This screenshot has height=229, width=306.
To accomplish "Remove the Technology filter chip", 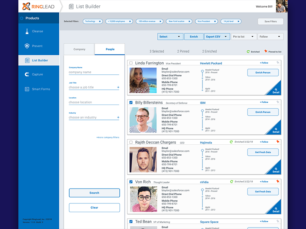I will (101, 21).
